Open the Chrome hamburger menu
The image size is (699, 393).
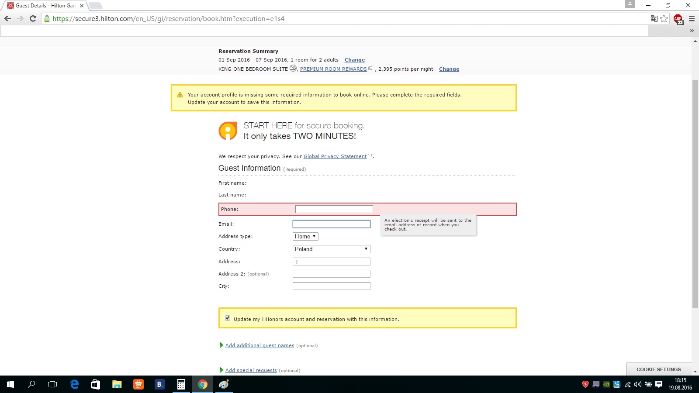pos(692,18)
